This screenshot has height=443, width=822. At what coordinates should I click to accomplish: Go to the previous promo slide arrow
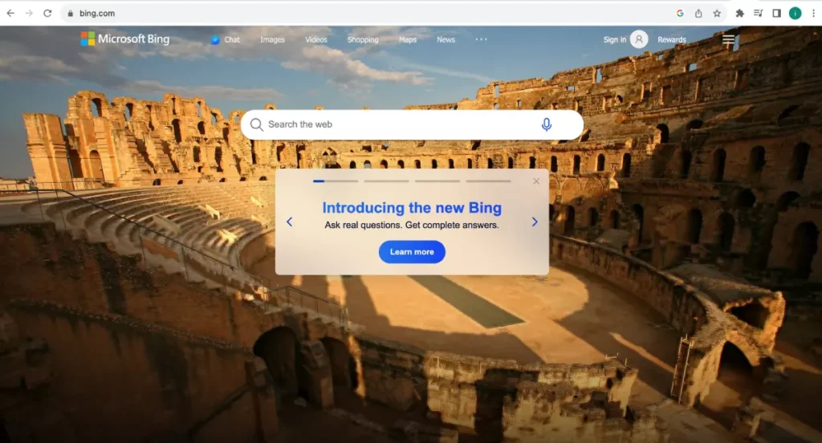(x=289, y=221)
